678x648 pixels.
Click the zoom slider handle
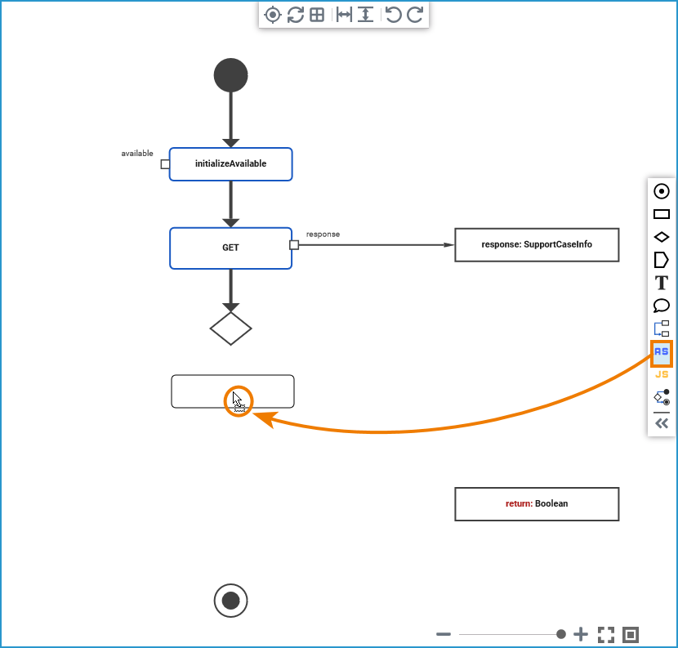(x=561, y=634)
